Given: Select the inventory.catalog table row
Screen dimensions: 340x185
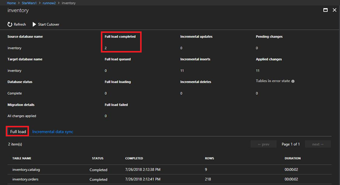Looking at the screenshot, I should [169, 170].
